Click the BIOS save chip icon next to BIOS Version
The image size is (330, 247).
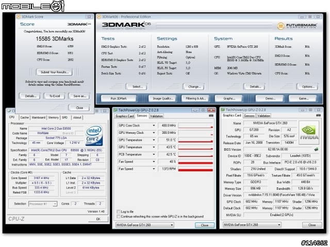pos(316,149)
